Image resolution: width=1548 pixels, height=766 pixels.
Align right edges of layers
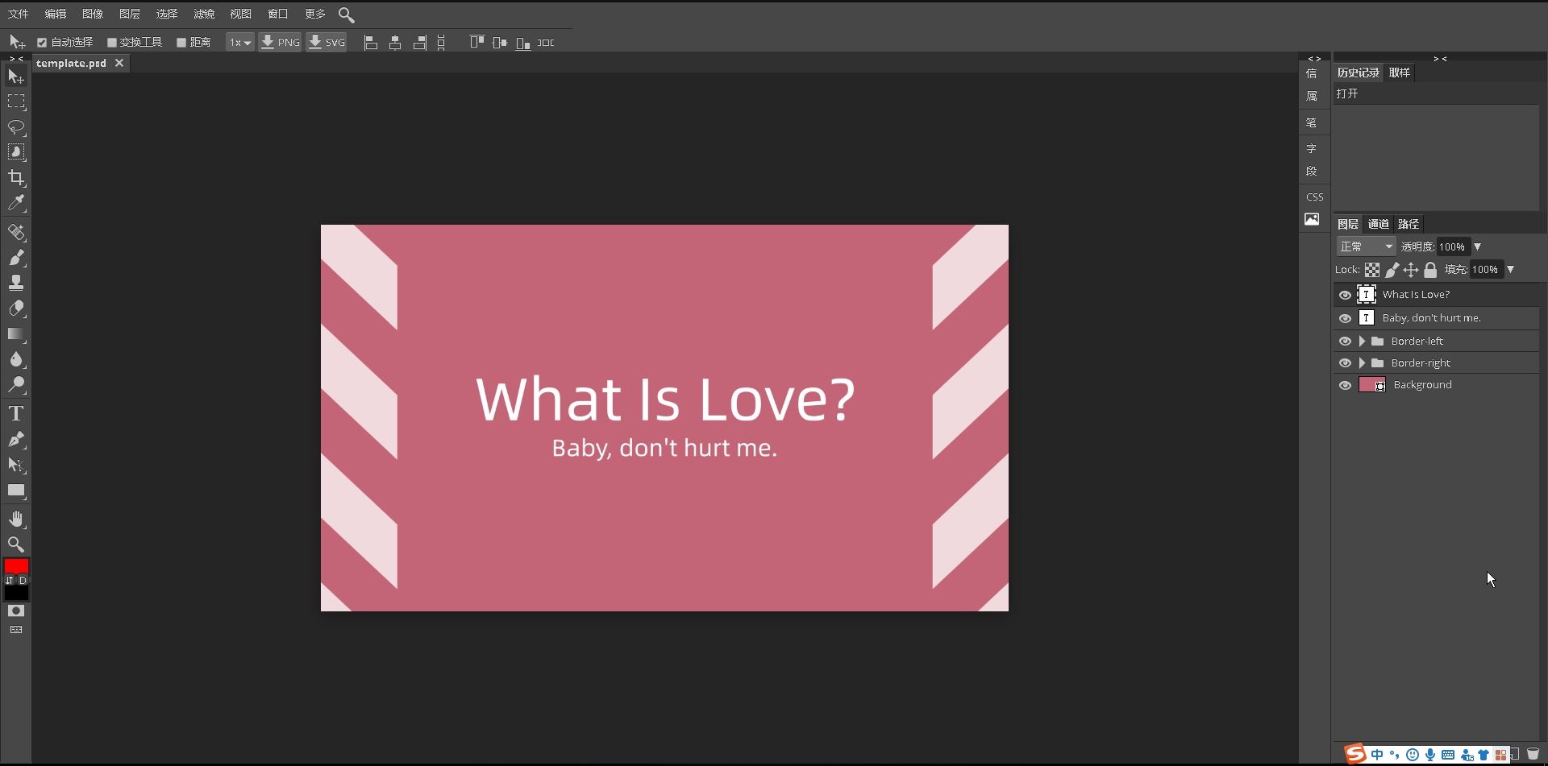click(x=419, y=43)
